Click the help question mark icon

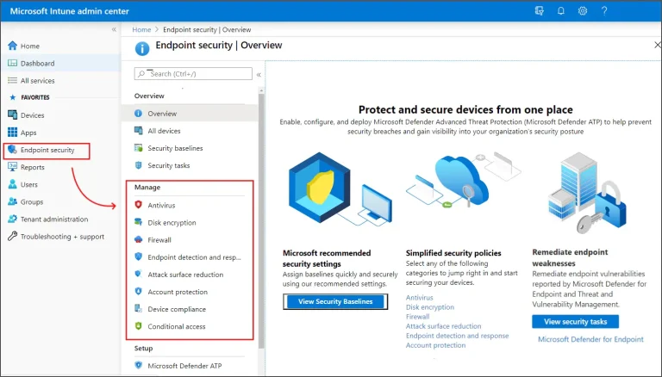tap(604, 11)
